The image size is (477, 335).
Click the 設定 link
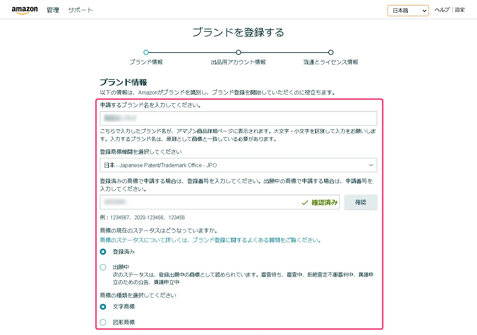[460, 10]
